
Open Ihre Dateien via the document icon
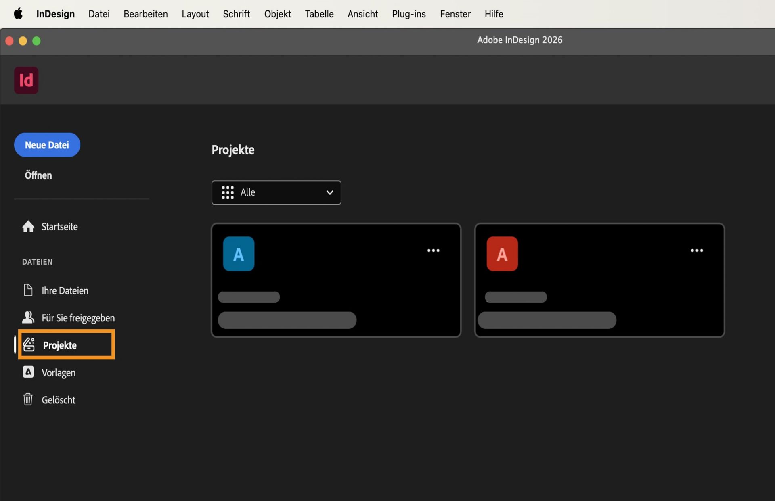click(27, 290)
